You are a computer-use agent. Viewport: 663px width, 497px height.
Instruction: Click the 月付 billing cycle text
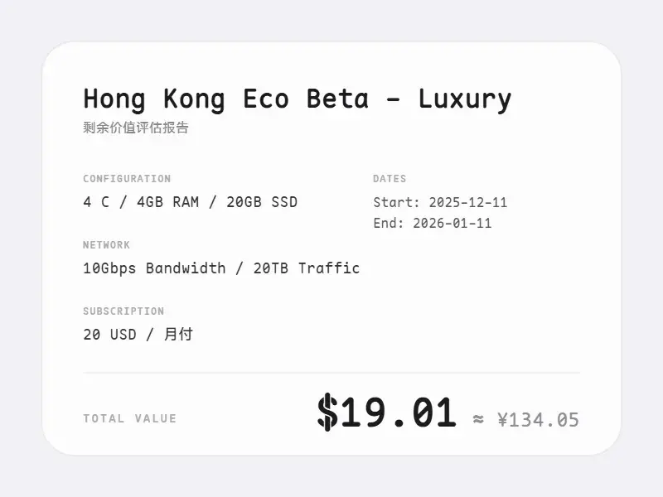pos(178,335)
